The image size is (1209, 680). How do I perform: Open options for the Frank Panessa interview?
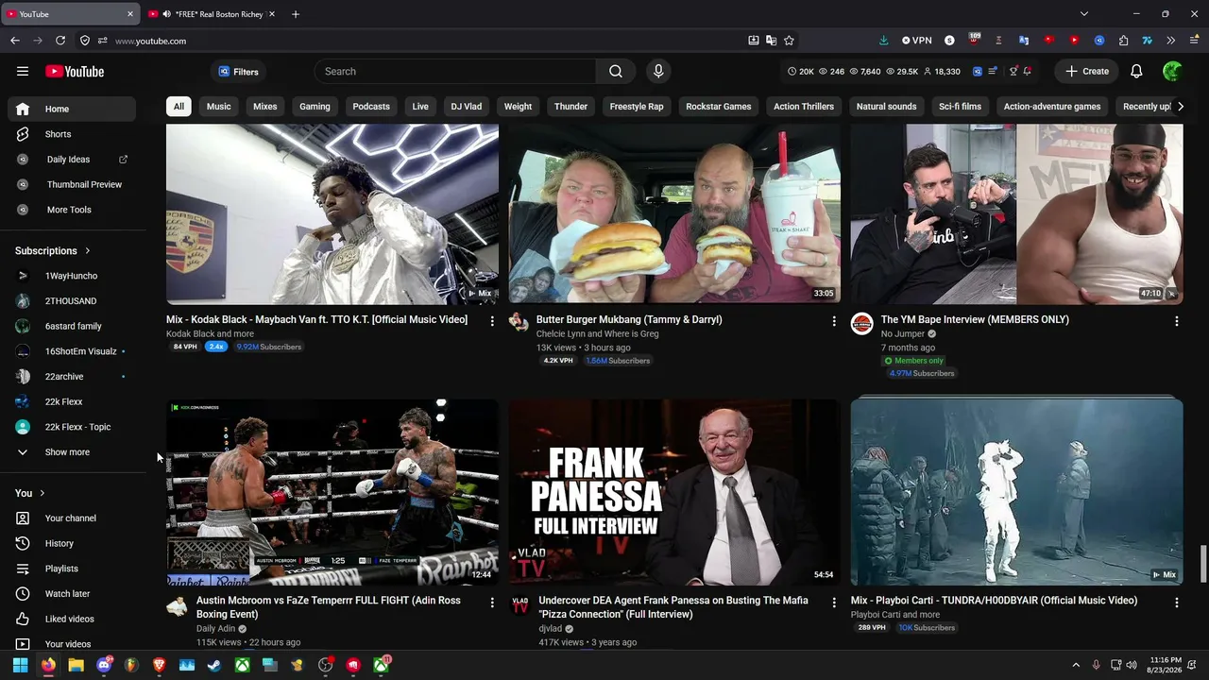coord(833,602)
